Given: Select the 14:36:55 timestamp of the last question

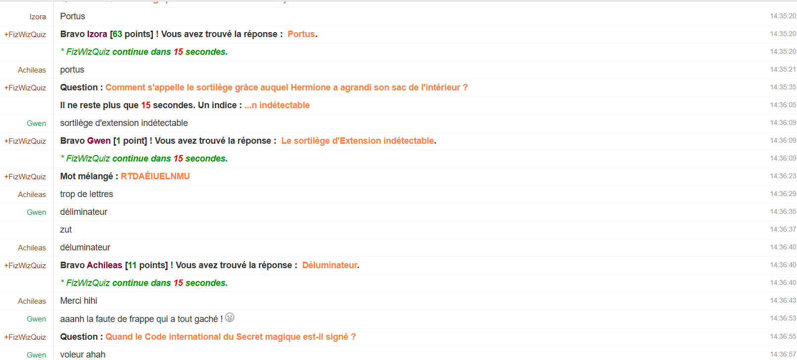Looking at the screenshot, I should coord(783,336).
